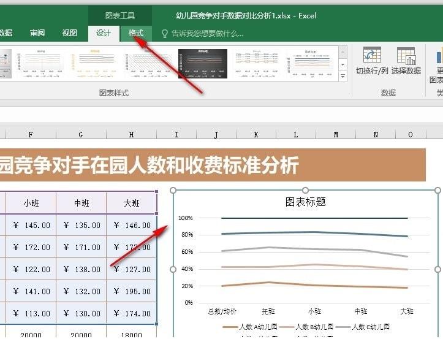Select column N header
The height and width of the screenshot is (339, 443).
pos(376,135)
